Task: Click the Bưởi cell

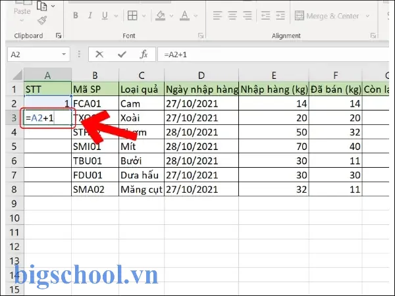Action: (142, 160)
